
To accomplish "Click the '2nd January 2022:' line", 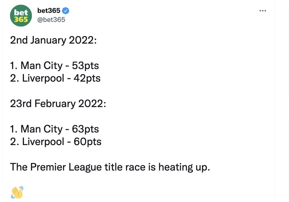I will coord(54,41).
